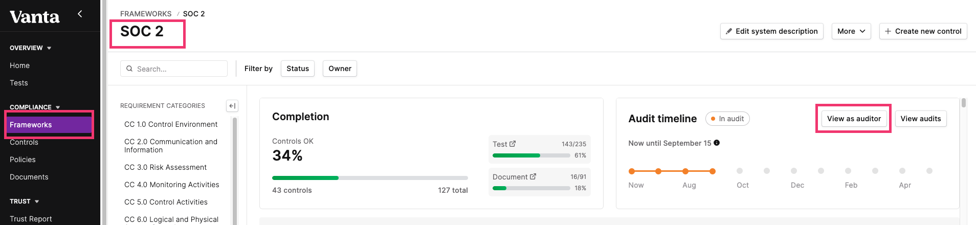Open Policies page
The width and height of the screenshot is (976, 225).
tap(23, 160)
